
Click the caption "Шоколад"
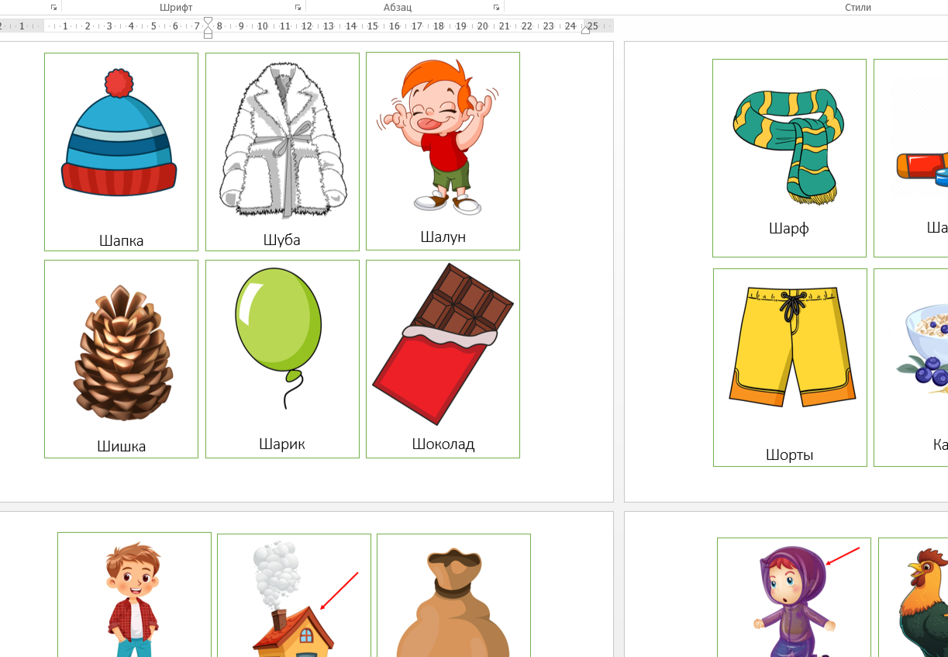coord(443,444)
